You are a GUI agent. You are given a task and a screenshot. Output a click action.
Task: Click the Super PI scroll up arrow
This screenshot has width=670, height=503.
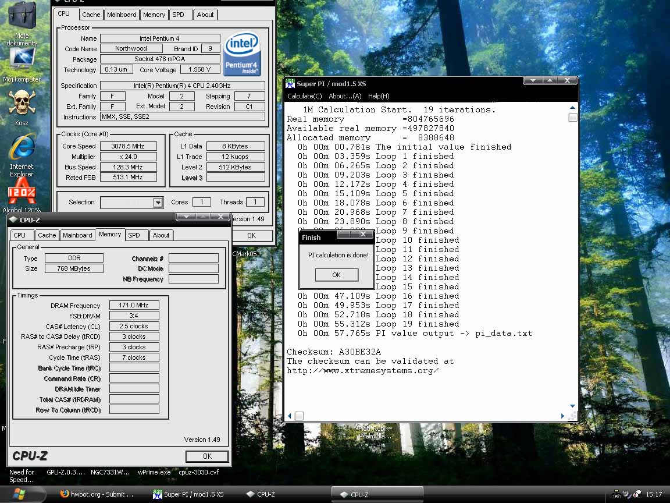572,107
